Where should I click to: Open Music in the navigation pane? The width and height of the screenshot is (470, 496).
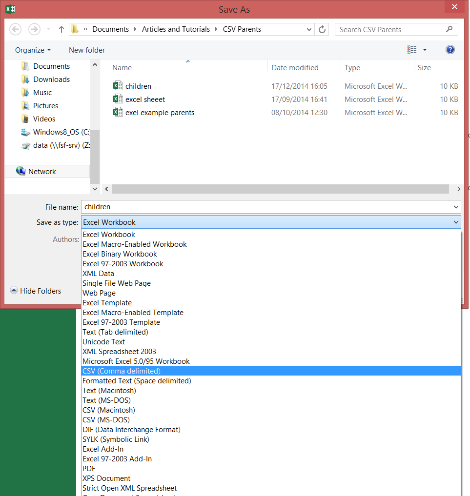42,93
